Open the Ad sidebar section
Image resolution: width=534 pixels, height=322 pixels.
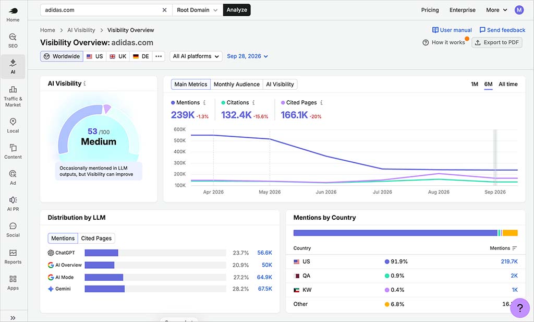pyautogui.click(x=13, y=177)
